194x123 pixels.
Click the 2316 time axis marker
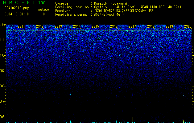click(x=114, y=26)
